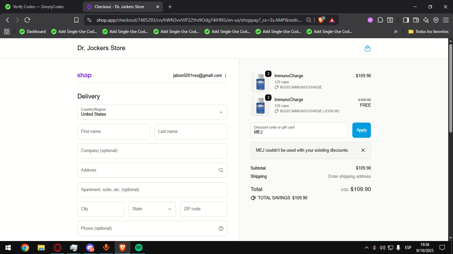Click the address search magnifier icon
The width and height of the screenshot is (453, 254).
pos(221,170)
